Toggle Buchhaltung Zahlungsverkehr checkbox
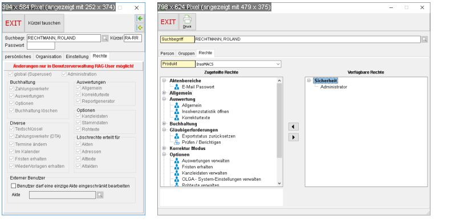Viewport: 451px width, 223px height. 12,89
